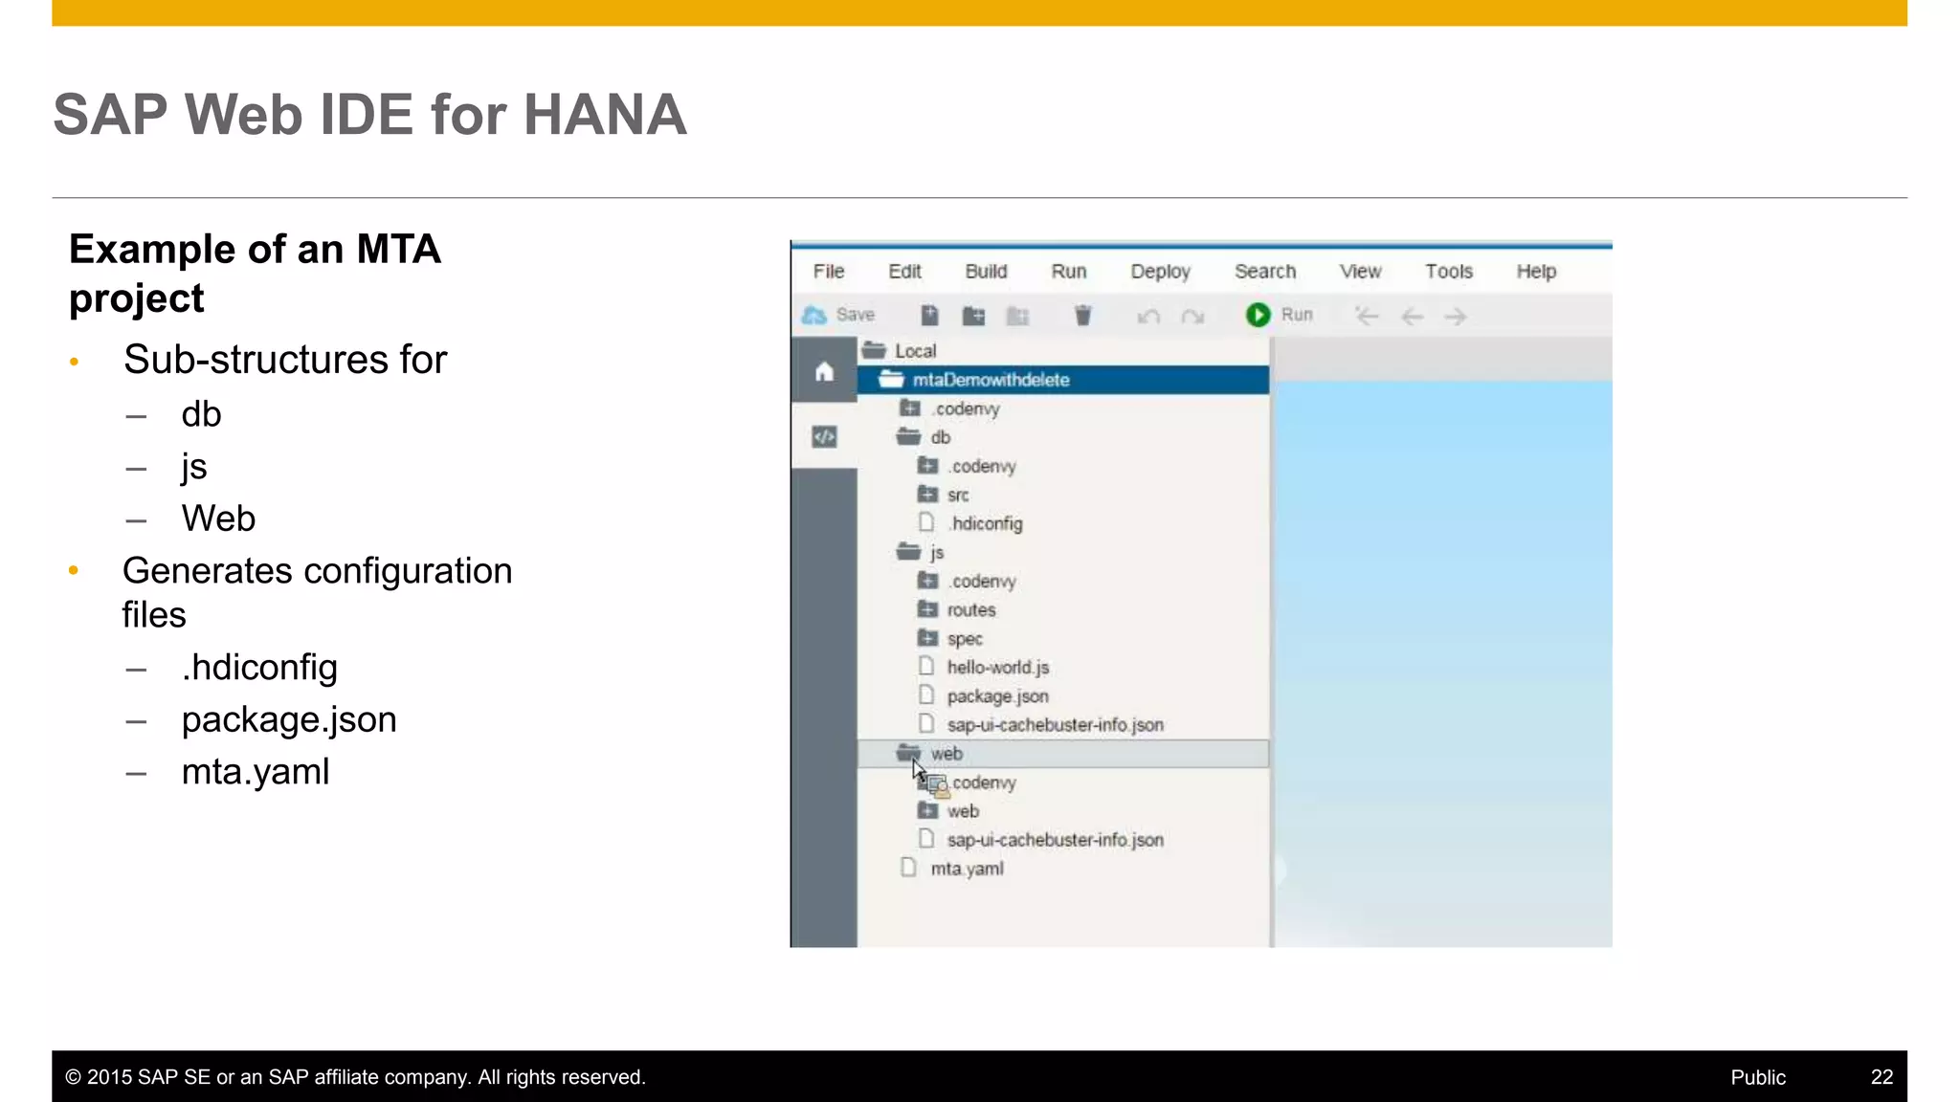Open the Tools menu

pos(1448,272)
